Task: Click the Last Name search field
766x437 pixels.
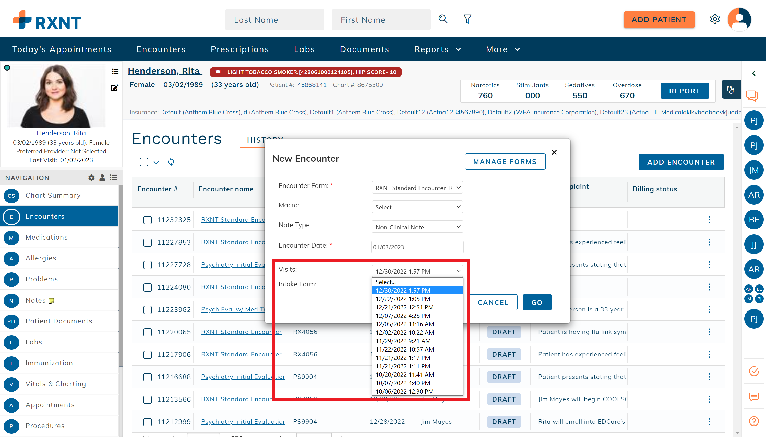Action: click(274, 19)
